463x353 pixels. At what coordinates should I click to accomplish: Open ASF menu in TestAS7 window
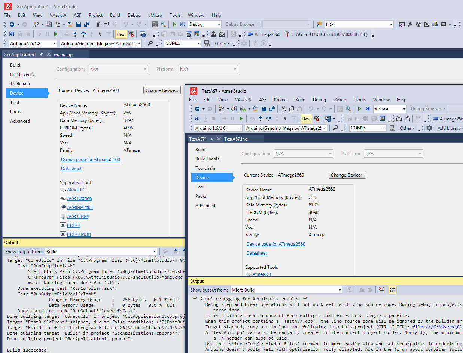[x=263, y=100]
